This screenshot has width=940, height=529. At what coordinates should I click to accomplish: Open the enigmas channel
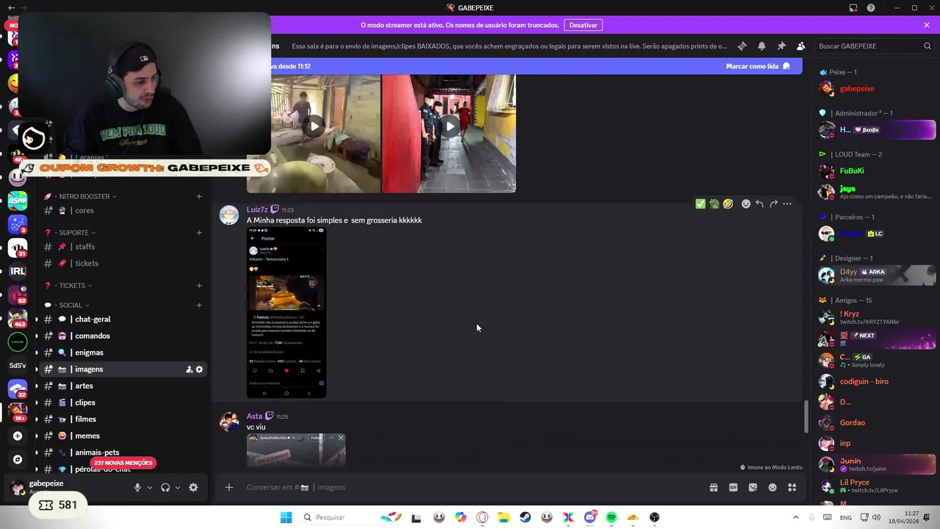click(x=123, y=353)
